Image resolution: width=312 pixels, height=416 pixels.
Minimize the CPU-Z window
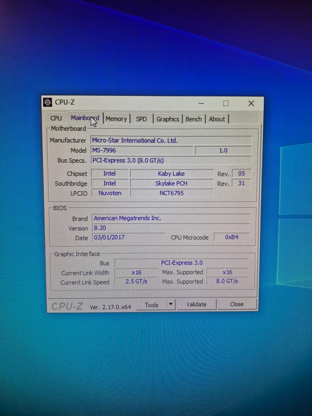coord(201,103)
